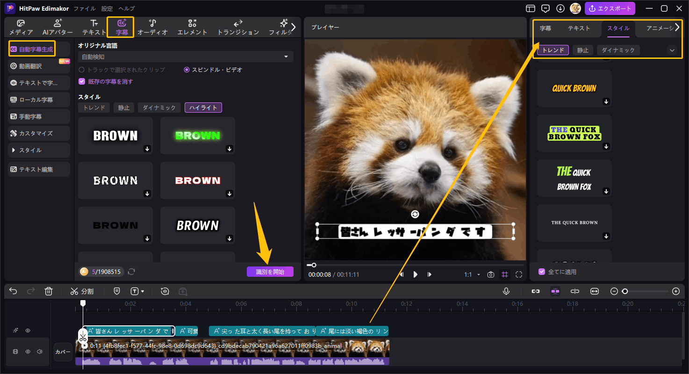689x374 pixels.
Task: Click the undo arrow in timeline toolbar
Action: pyautogui.click(x=13, y=291)
